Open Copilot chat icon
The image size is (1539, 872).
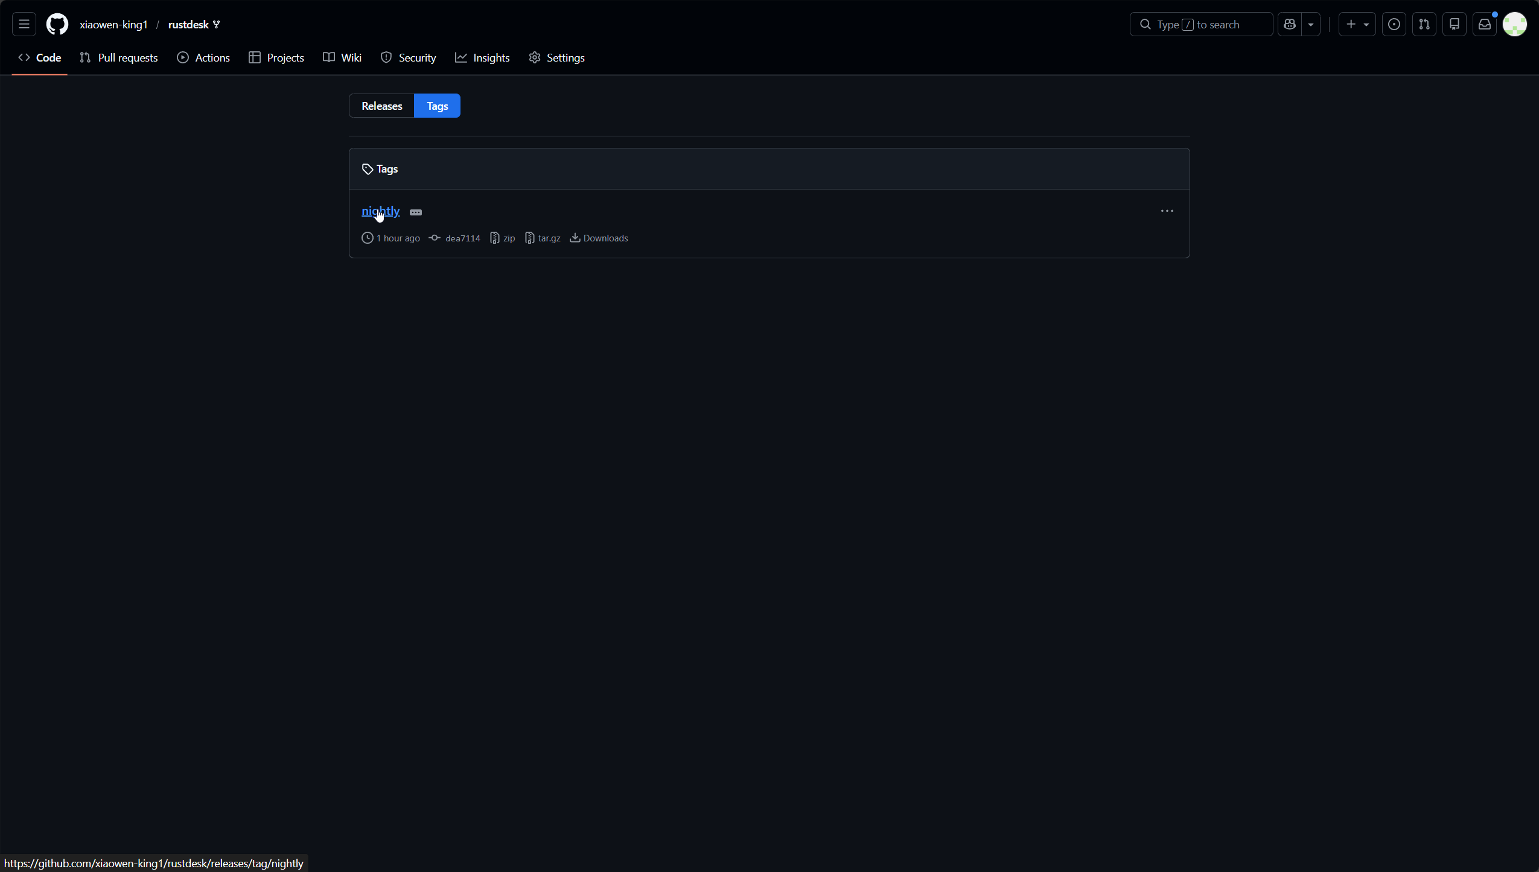pos(1290,24)
